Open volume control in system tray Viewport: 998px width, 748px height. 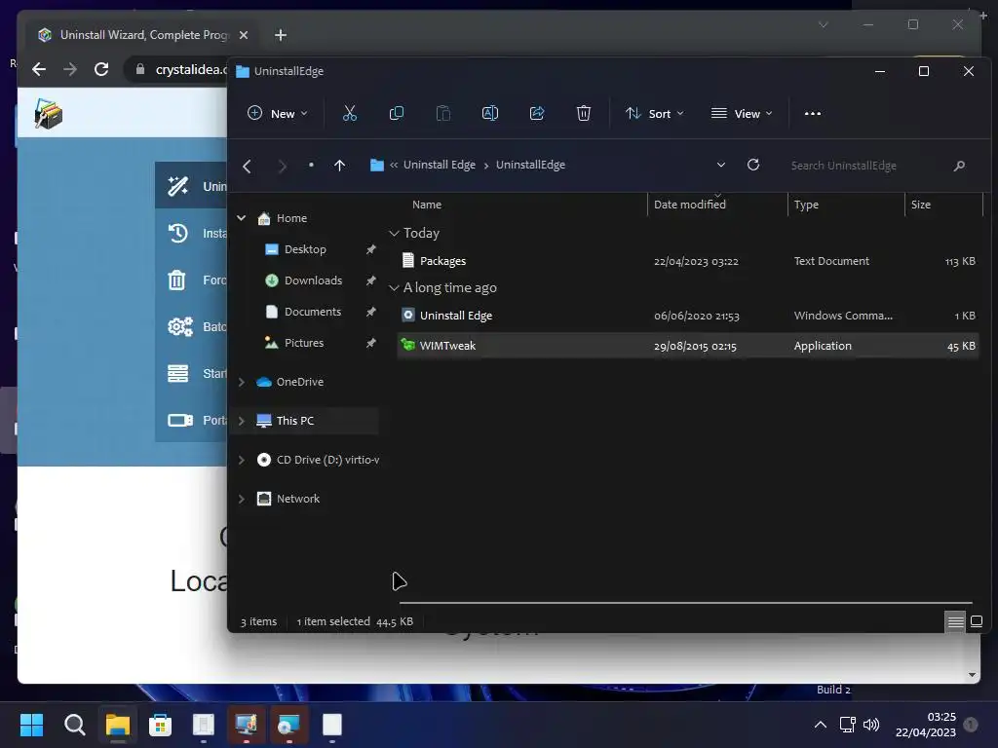[x=871, y=725]
